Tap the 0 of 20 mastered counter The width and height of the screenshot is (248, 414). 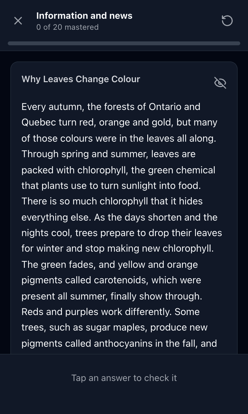pos(67,27)
